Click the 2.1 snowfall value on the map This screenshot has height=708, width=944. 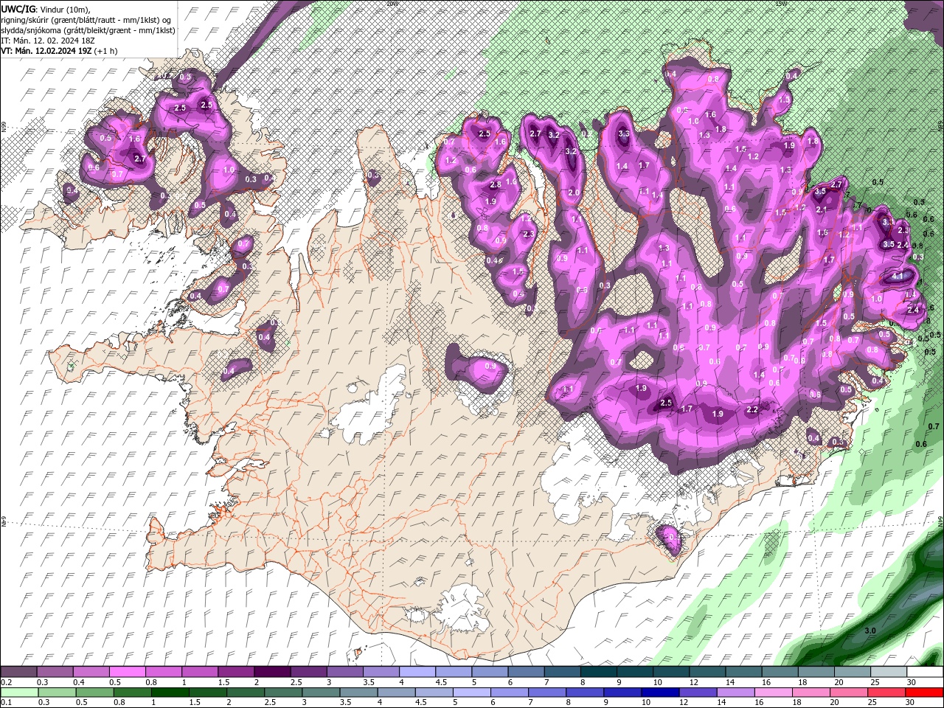822,209
